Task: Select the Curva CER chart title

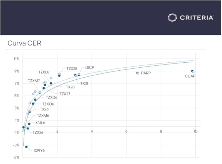Action: (x=24, y=43)
